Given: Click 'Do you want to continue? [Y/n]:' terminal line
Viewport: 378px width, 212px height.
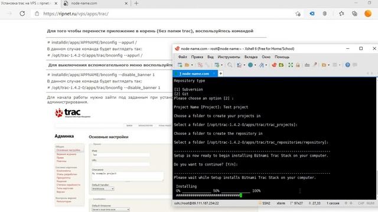Looking at the screenshot, I should [x=206, y=164].
